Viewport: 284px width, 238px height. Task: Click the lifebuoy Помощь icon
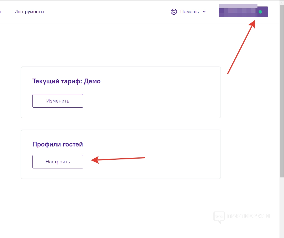174,12
